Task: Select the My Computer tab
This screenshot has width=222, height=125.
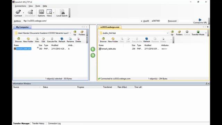Action: click(x=22, y=27)
